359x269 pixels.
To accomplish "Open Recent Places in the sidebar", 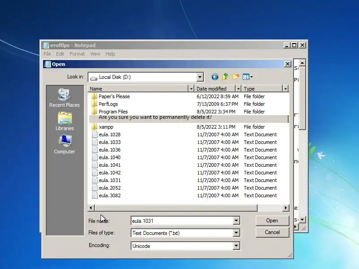I will click(64, 98).
